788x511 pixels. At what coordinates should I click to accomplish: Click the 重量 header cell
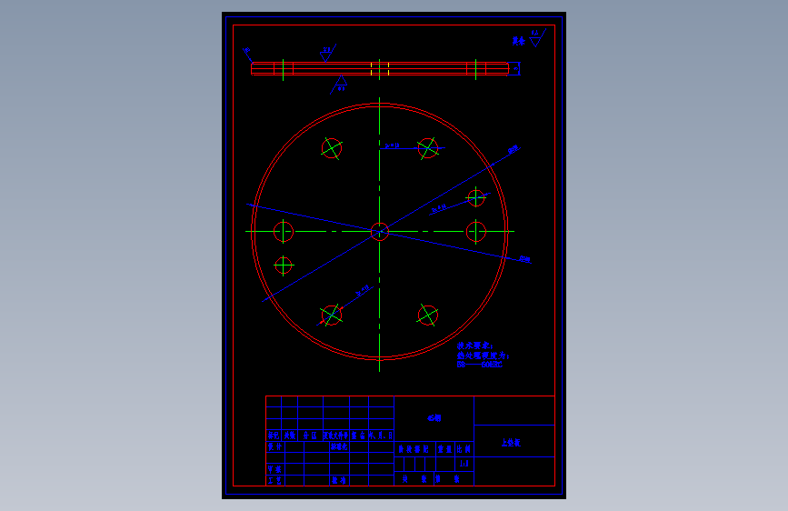click(x=444, y=449)
